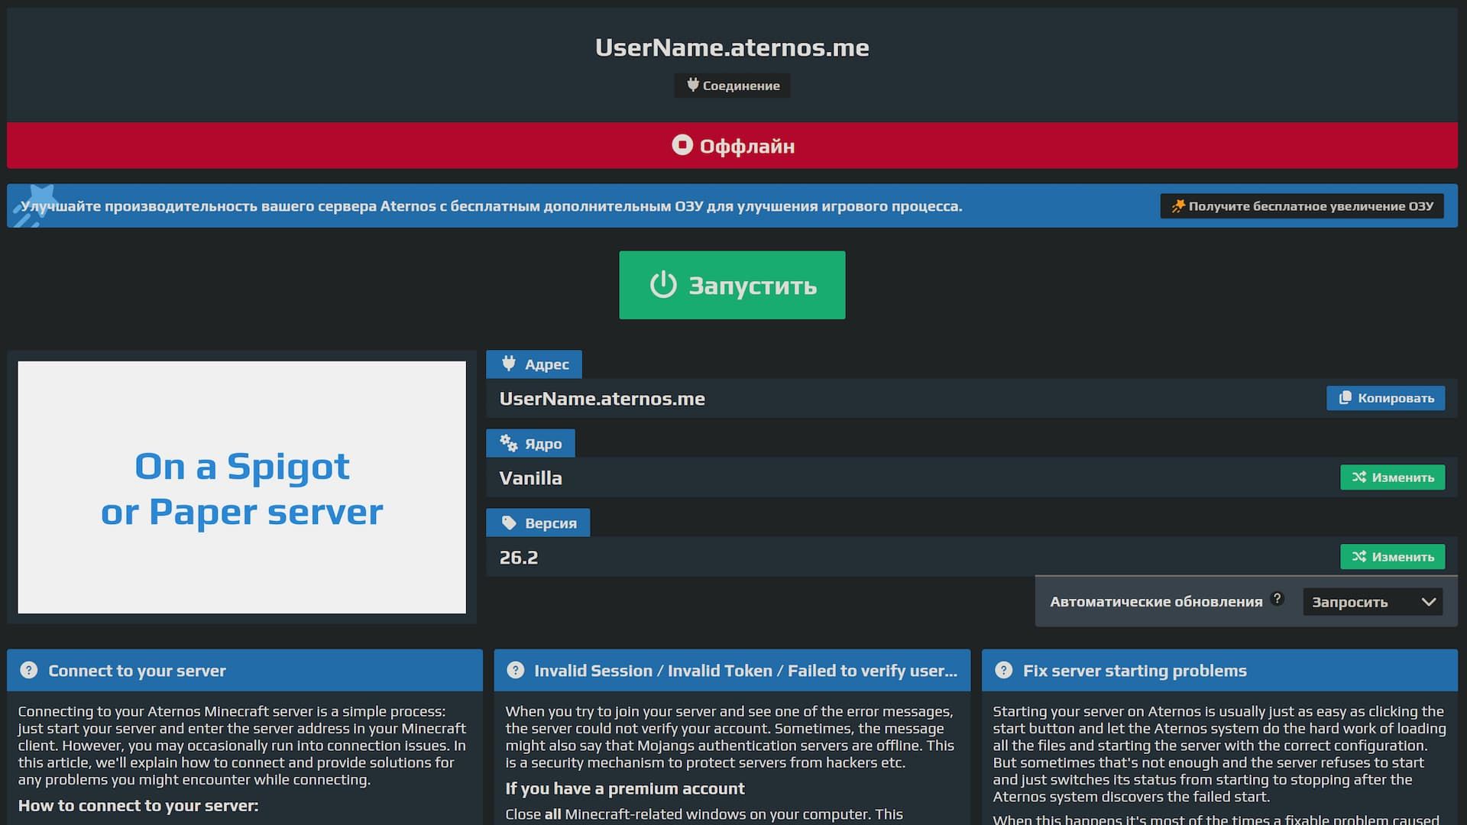The width and height of the screenshot is (1467, 825).
Task: Click help icon beside Автоматические обновления
Action: (1277, 598)
